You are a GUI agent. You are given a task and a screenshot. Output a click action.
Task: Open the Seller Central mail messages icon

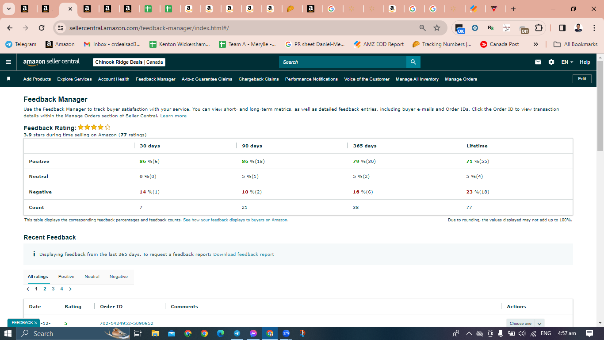pyautogui.click(x=538, y=62)
